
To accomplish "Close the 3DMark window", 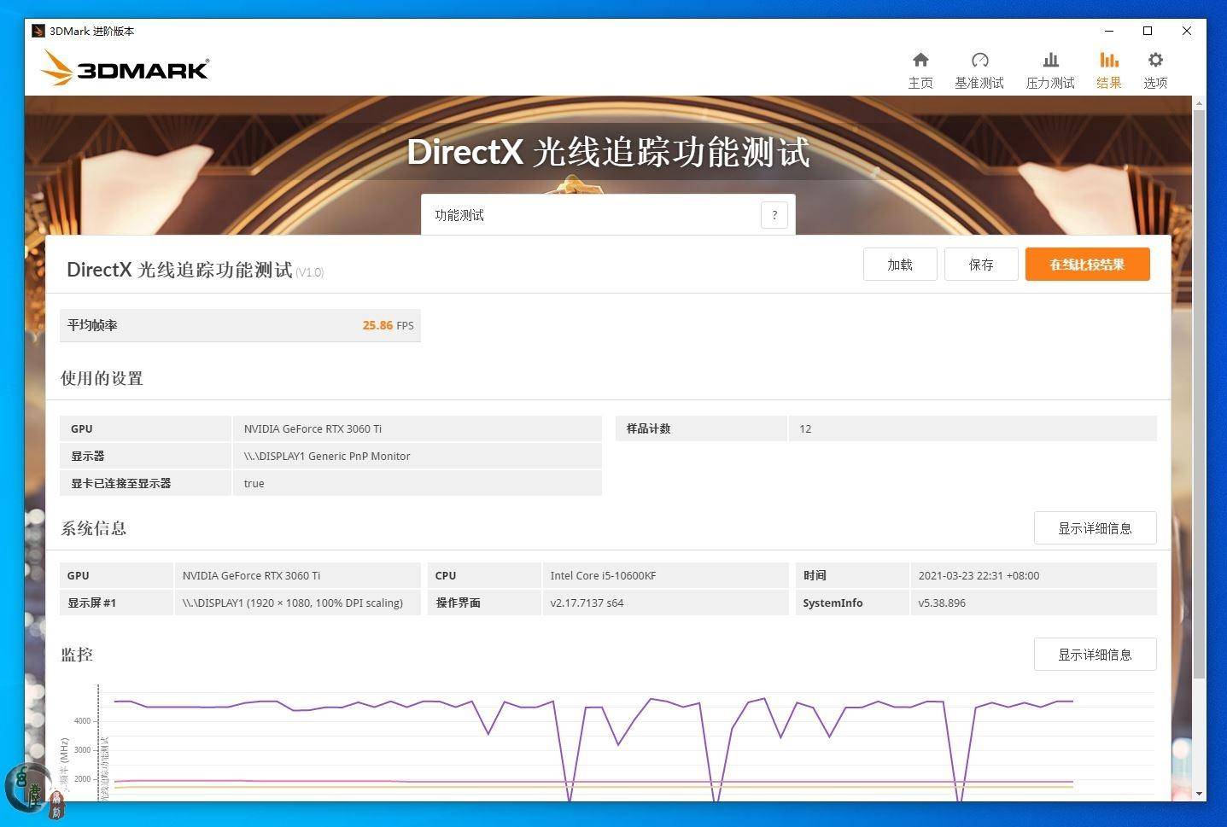I will [x=1187, y=31].
